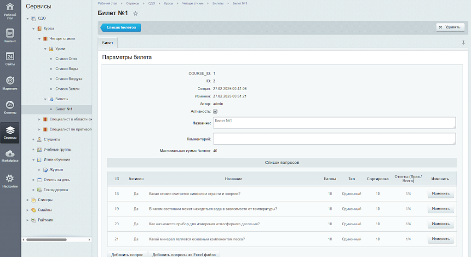The width and height of the screenshot is (471, 257).
Task: Click the Добавить вопрос button
Action: [x=127, y=254]
